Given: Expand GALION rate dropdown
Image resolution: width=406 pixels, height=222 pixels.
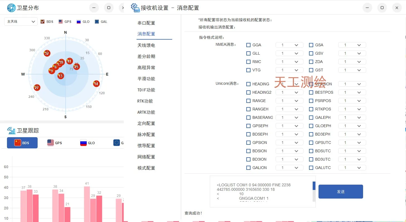Looking at the screenshot, I should click(x=289, y=168).
